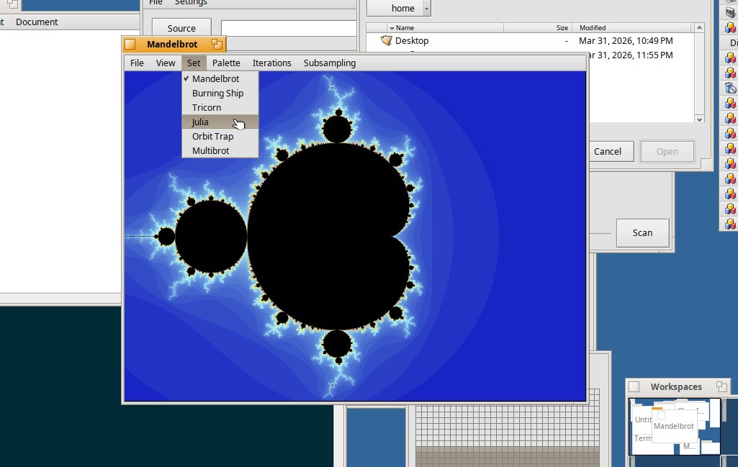This screenshot has width=738, height=467.
Task: Click Mandelbrot window thumbnail in Workspaces
Action: (x=674, y=426)
